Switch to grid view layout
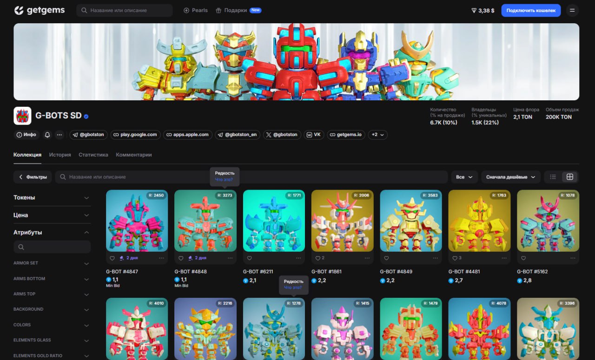Screen dimensions: 595x360 570,177
